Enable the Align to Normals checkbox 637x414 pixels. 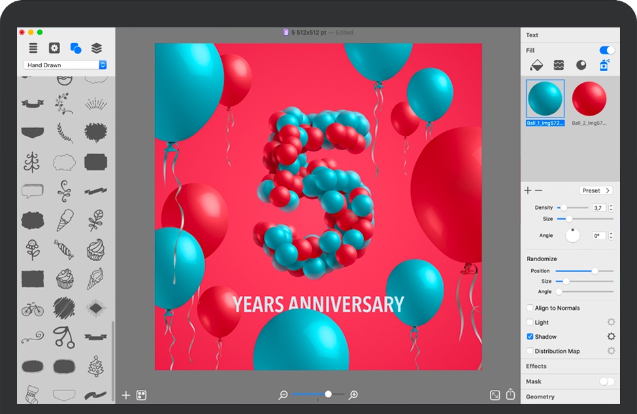(530, 308)
